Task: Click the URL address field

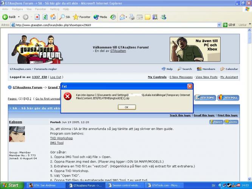Action: click(x=113, y=25)
